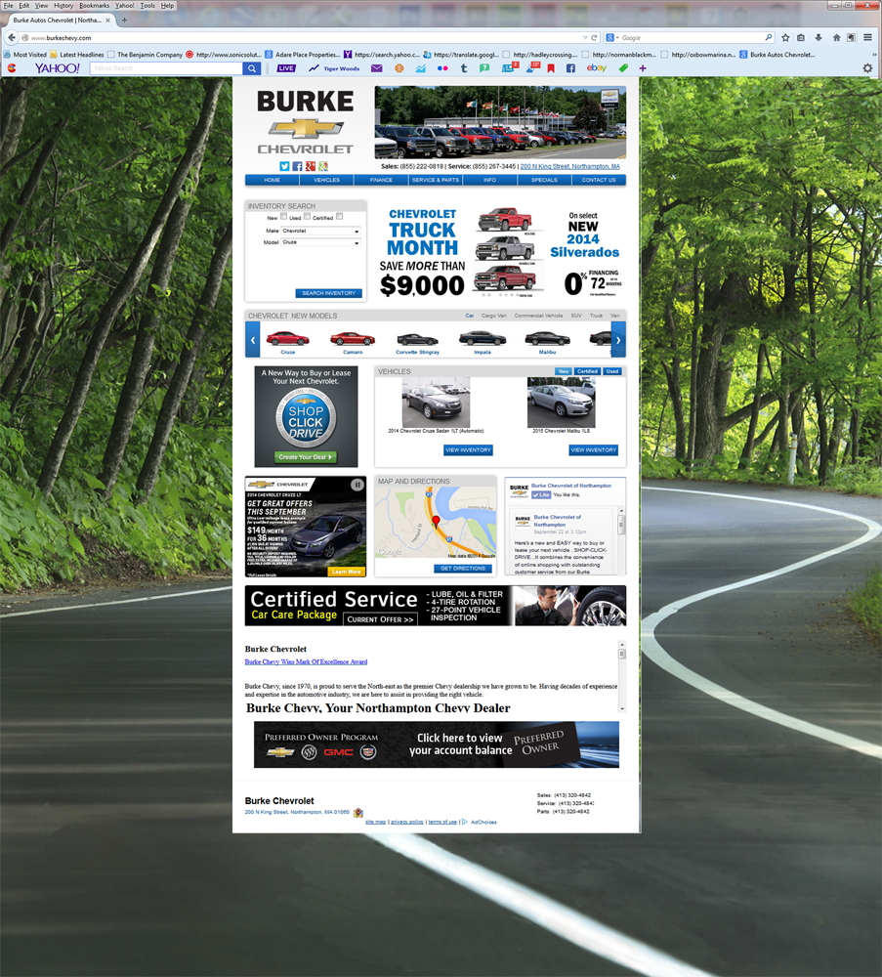View inventory for 2015 Chevrolet Malibu
This screenshot has height=977, width=882.
(x=593, y=449)
